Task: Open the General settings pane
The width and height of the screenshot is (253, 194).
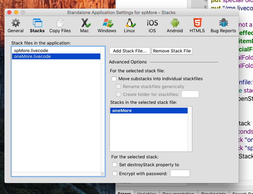Action: click(x=15, y=26)
